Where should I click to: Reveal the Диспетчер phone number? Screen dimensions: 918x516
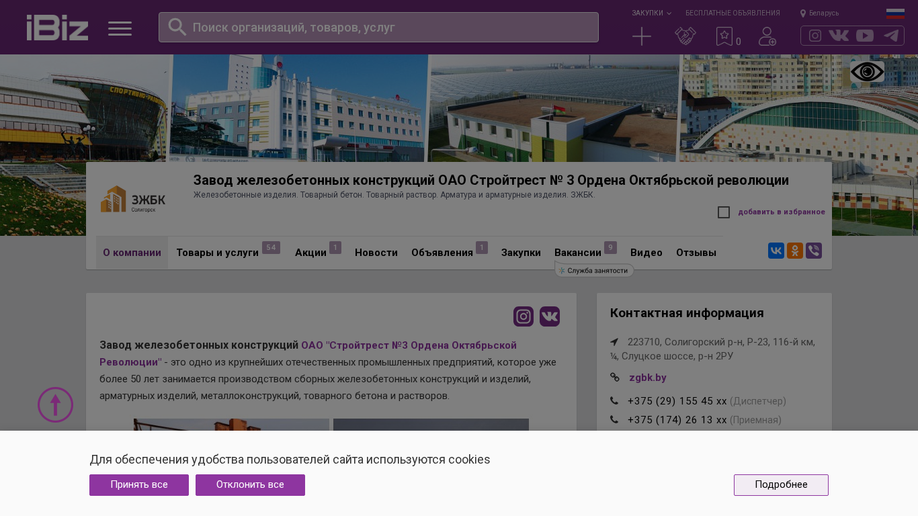pos(677,401)
